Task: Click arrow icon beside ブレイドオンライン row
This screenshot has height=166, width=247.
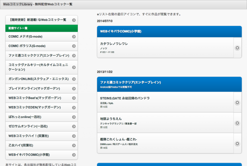Action: pos(74,89)
